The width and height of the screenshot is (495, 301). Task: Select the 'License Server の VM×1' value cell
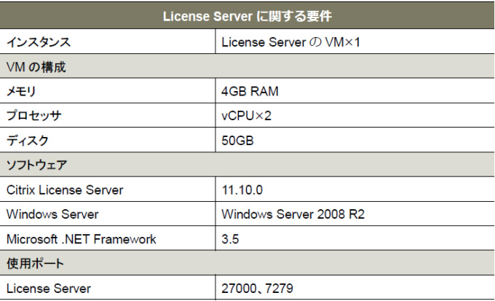355,42
